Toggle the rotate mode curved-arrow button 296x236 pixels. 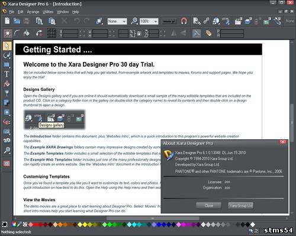click(x=39, y=33)
